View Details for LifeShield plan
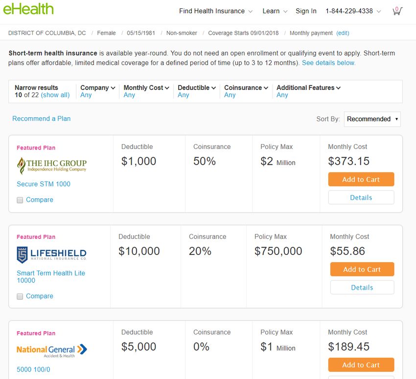This screenshot has width=416, height=379. 362,287
